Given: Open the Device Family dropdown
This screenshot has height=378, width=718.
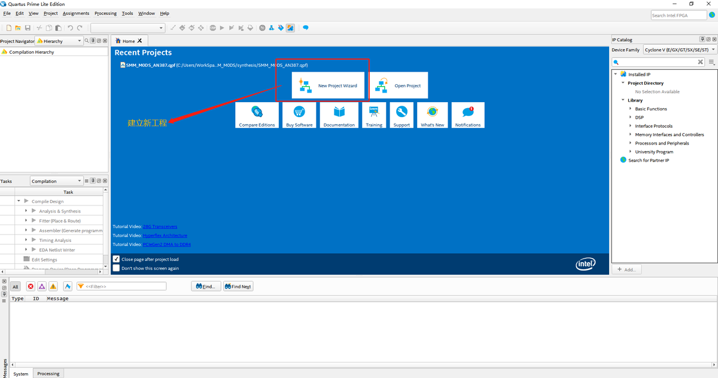Looking at the screenshot, I should 680,50.
